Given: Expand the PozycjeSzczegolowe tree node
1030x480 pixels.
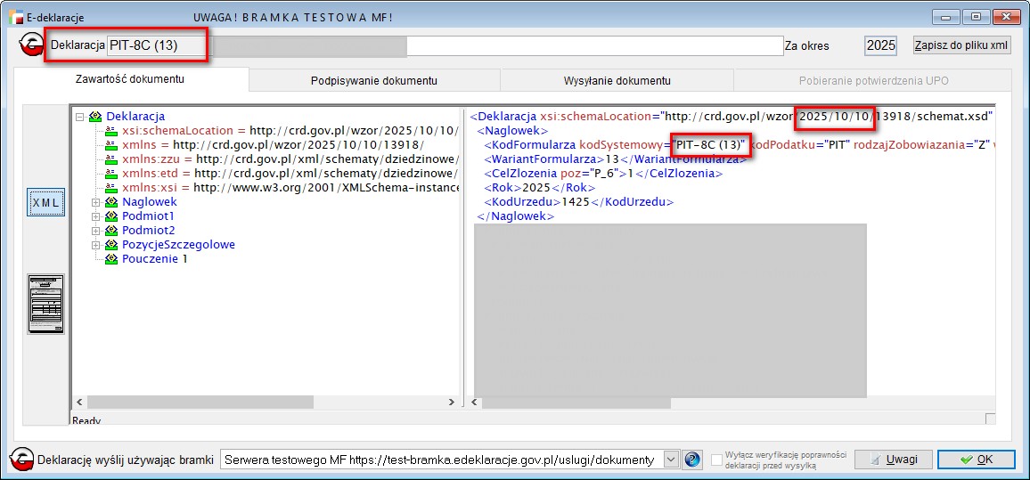Looking at the screenshot, I should pyautogui.click(x=96, y=245).
